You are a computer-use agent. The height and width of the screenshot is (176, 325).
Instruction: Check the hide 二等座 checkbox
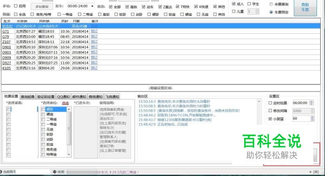tap(79, 14)
